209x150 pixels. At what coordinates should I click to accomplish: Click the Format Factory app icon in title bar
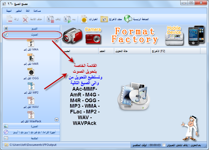pyautogui.click(x=4, y=4)
